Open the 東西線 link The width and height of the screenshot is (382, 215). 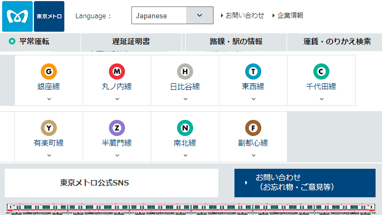tap(253, 87)
